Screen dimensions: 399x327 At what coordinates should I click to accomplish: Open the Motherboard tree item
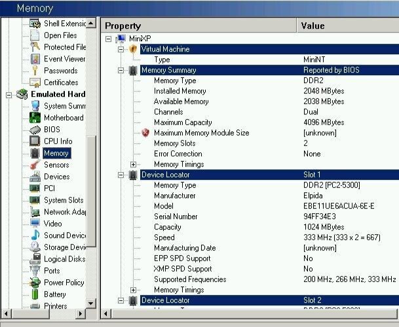pyautogui.click(x=64, y=118)
